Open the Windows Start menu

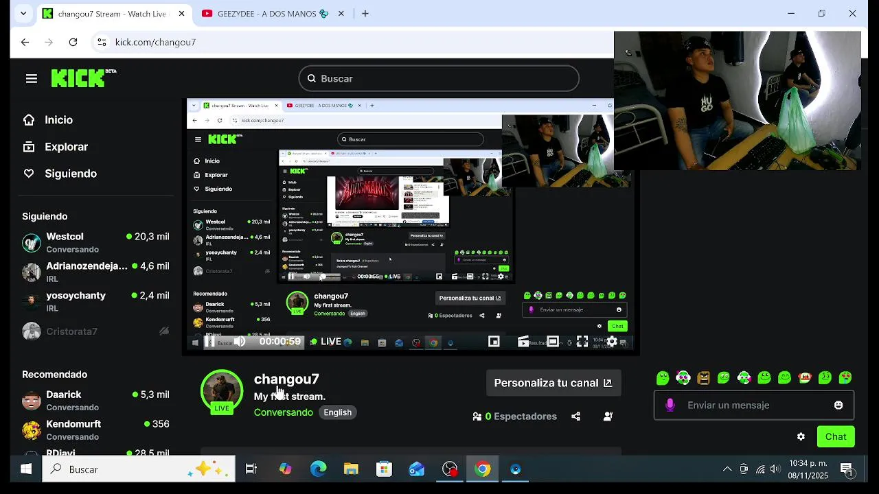coord(25,469)
